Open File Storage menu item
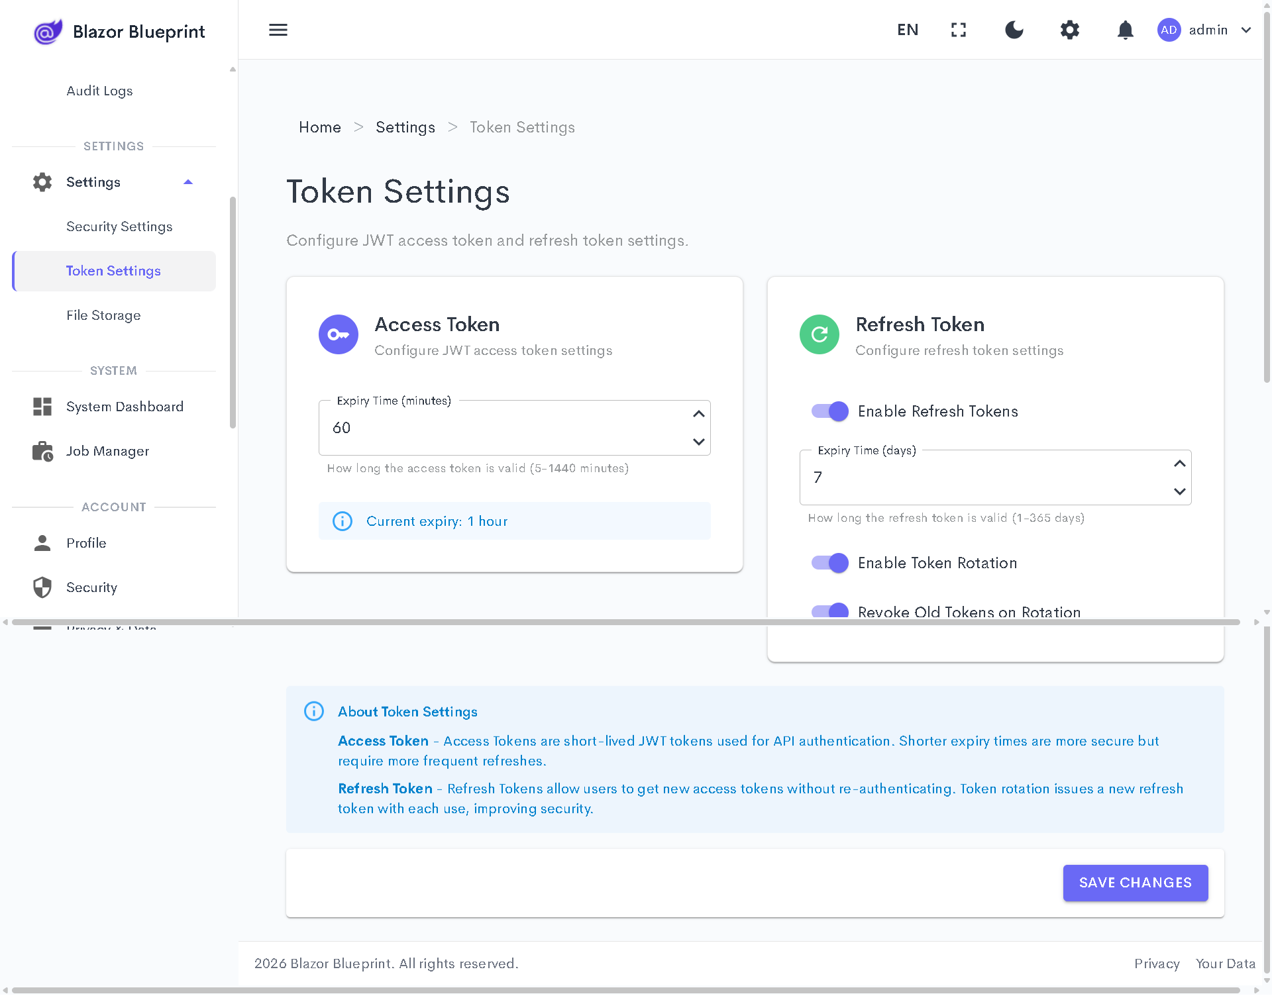The width and height of the screenshot is (1272, 996). pos(103,315)
